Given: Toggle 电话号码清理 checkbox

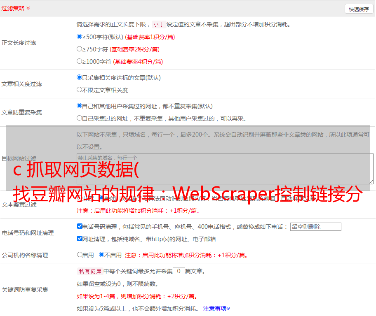Looking at the screenshot, I should coord(80,226).
